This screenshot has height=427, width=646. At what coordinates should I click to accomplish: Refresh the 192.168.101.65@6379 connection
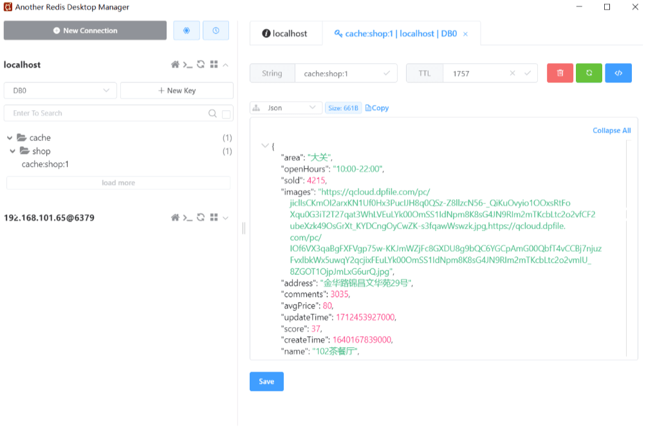point(201,218)
